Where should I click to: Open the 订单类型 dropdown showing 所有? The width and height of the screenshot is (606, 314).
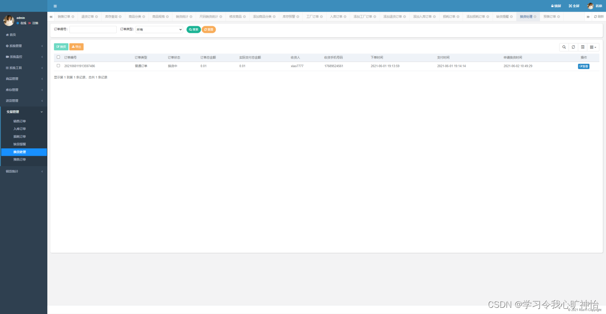159,30
